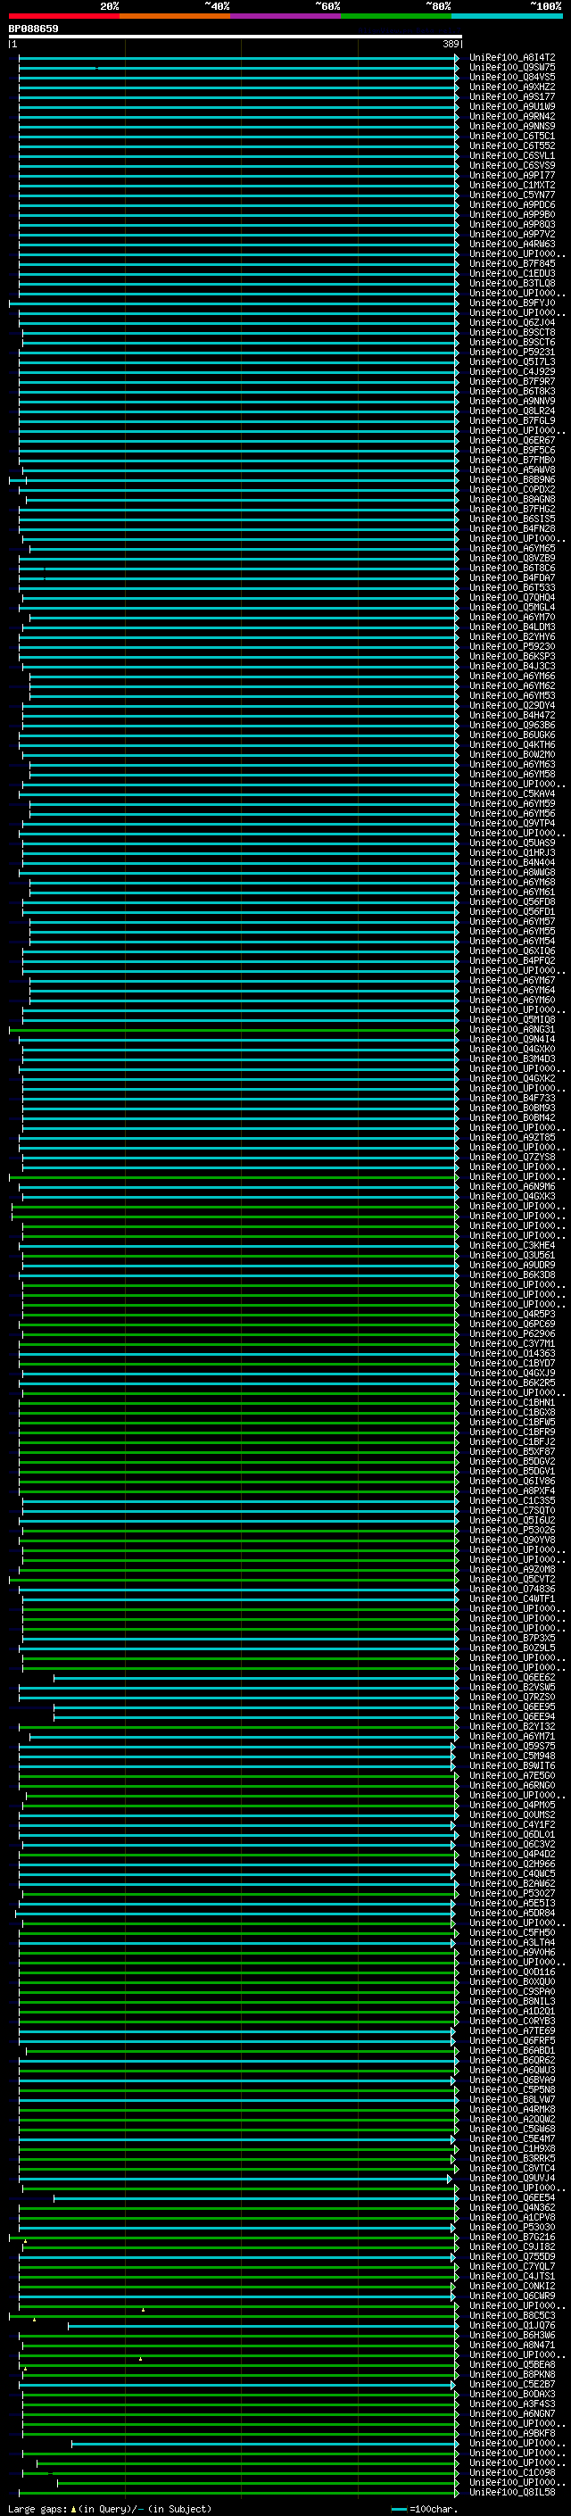
Task: Select hit label UniRef100_C6T5C1
Action: point(512,136)
